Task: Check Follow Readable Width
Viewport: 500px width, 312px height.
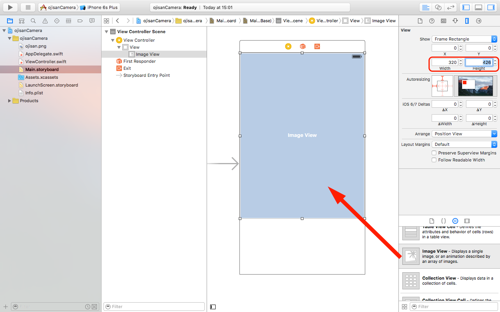Action: pos(434,160)
